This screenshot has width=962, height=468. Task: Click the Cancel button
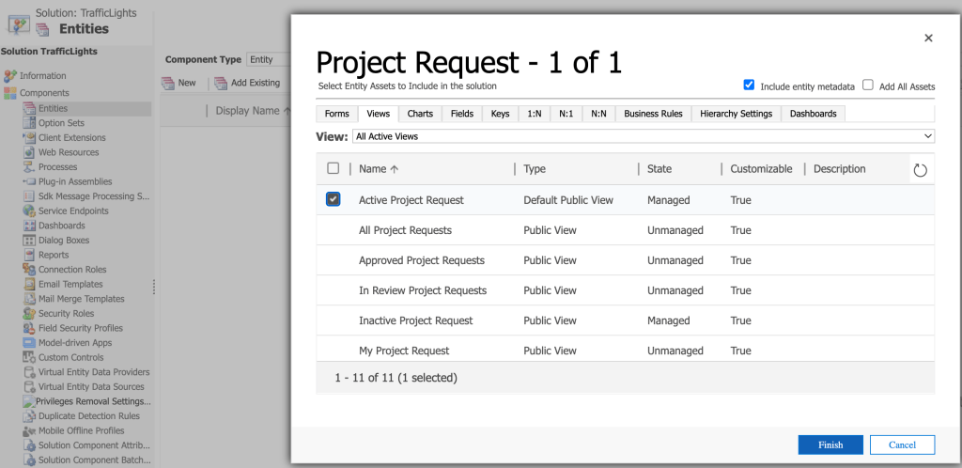(x=902, y=445)
